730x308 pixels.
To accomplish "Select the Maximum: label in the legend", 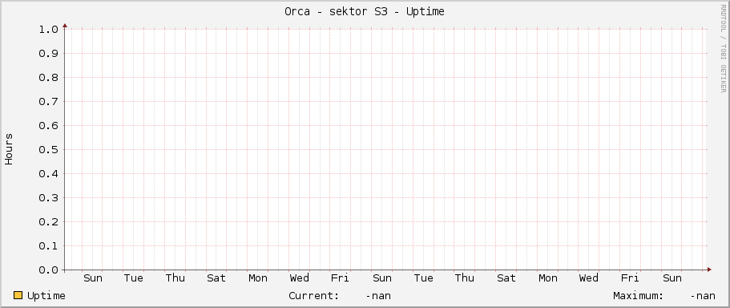I will click(x=638, y=295).
